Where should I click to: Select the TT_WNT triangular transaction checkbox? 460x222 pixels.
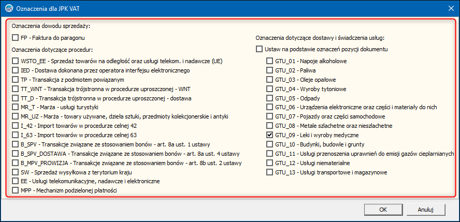tap(15, 89)
